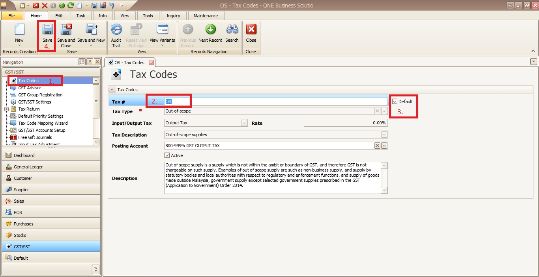The height and width of the screenshot is (277, 539).
Task: Switch to the Edit ribbon tab
Action: [59, 16]
